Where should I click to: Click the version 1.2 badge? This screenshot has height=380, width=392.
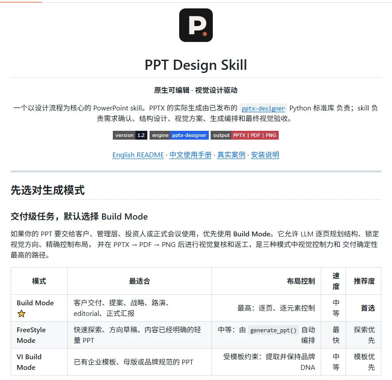coord(130,135)
